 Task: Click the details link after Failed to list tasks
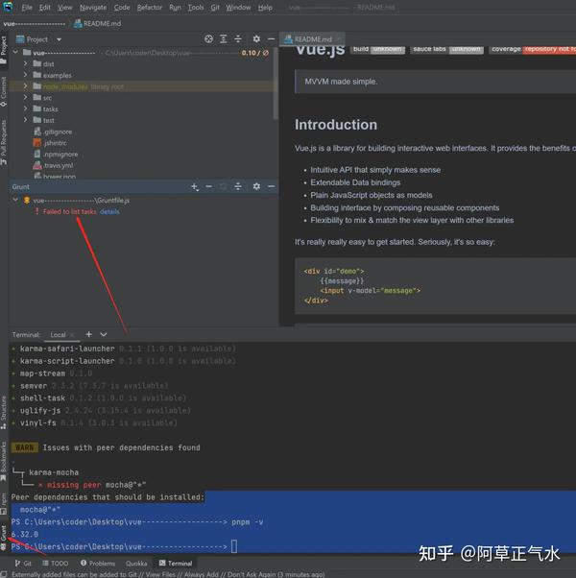pos(109,211)
